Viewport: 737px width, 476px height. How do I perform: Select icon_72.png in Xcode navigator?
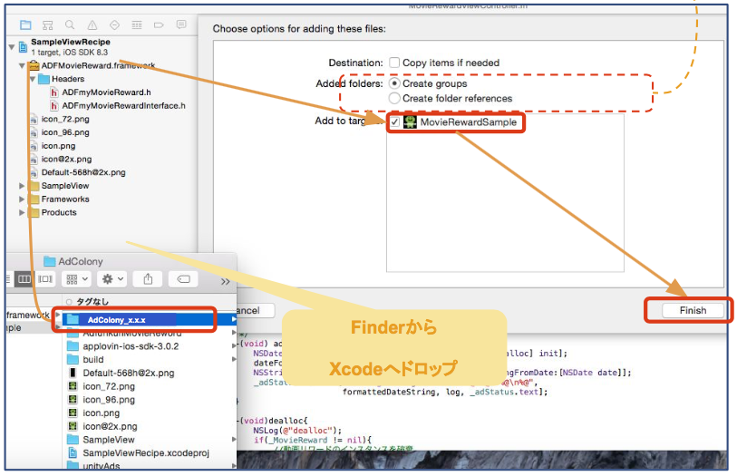click(65, 120)
